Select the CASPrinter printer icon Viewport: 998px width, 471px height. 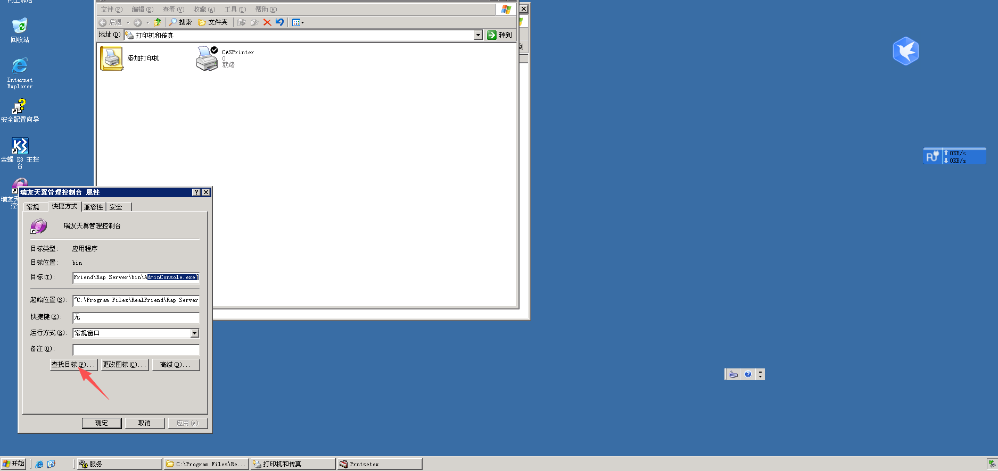pos(207,58)
